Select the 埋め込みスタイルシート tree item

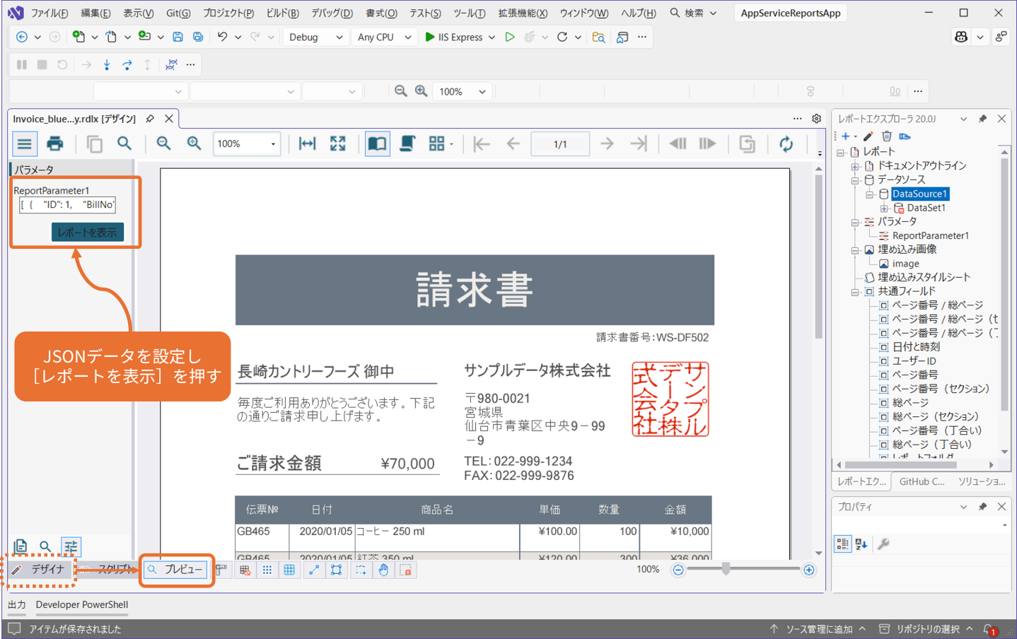tap(924, 278)
